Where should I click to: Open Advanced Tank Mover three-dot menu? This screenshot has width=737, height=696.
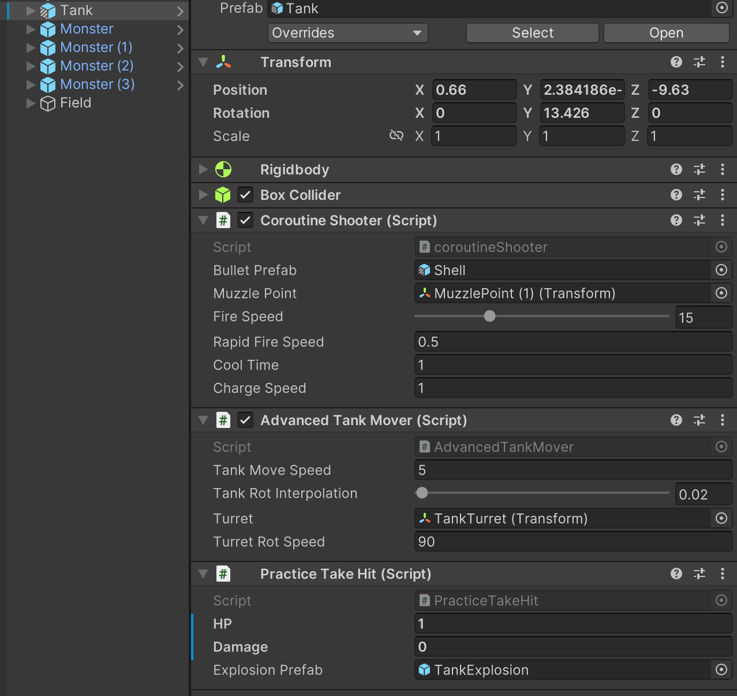pyautogui.click(x=723, y=420)
